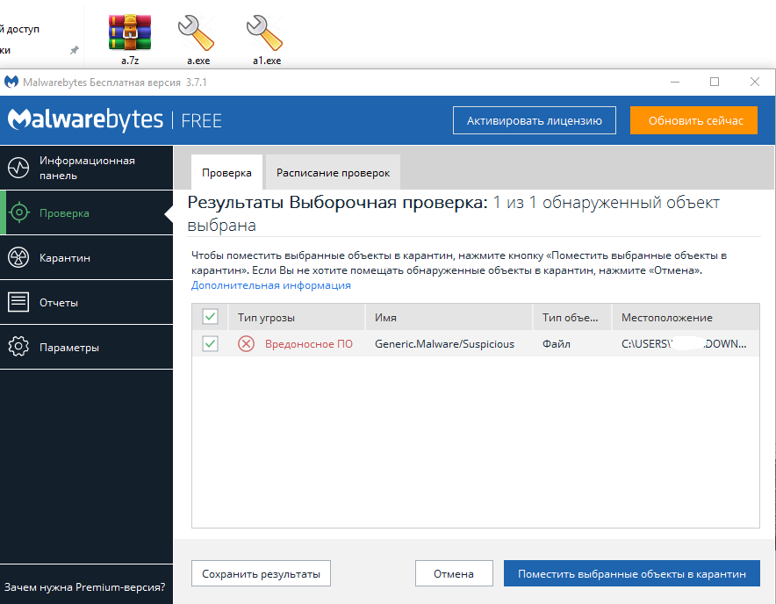Click the red X threat icon
This screenshot has height=604, width=776.
click(246, 343)
